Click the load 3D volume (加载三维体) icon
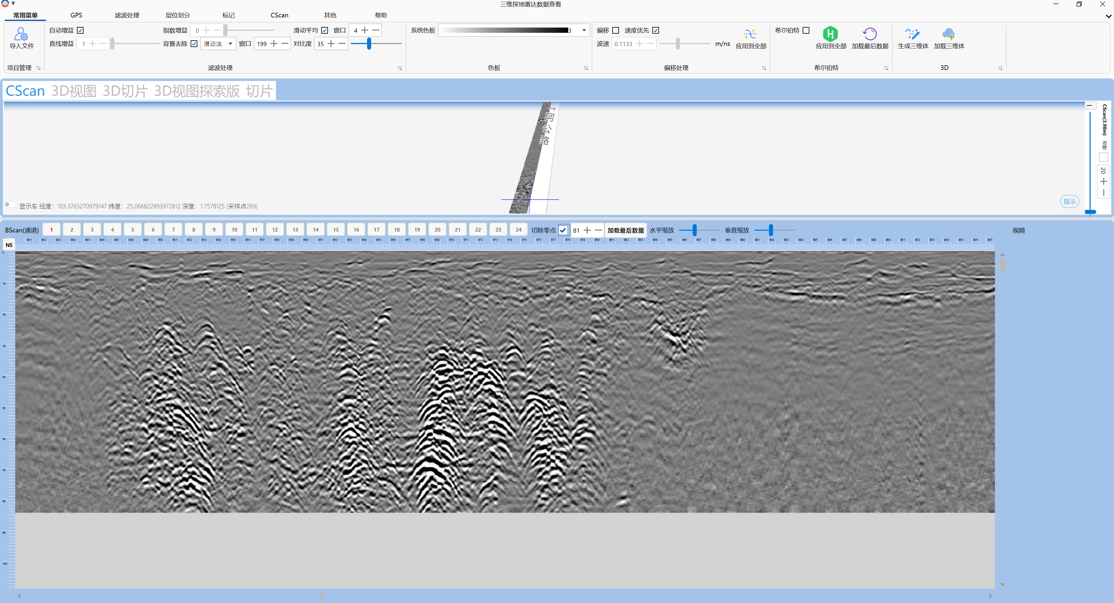Image resolution: width=1114 pixels, height=603 pixels. point(948,34)
